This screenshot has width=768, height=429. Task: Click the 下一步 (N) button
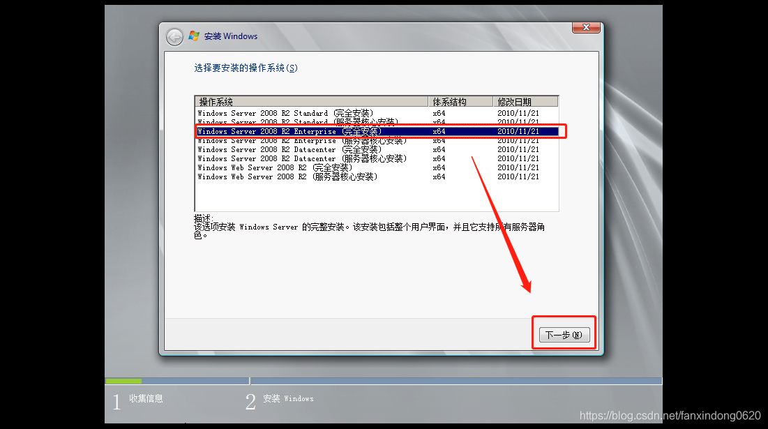[x=564, y=335]
